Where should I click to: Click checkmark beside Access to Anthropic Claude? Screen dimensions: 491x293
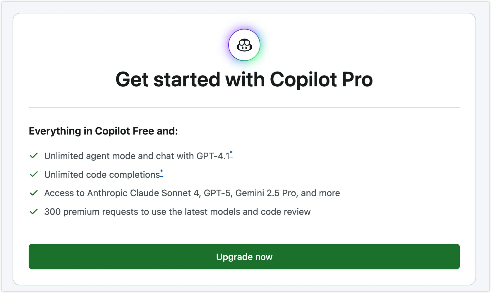(34, 193)
